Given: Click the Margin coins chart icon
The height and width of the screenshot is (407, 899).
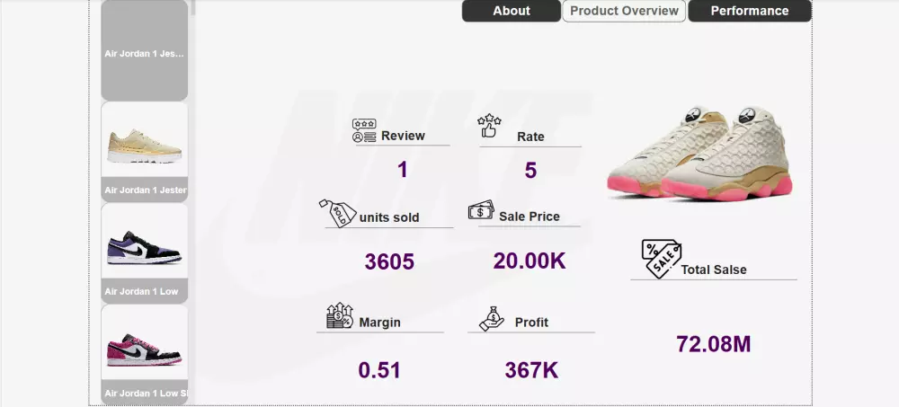Looking at the screenshot, I should [340, 315].
